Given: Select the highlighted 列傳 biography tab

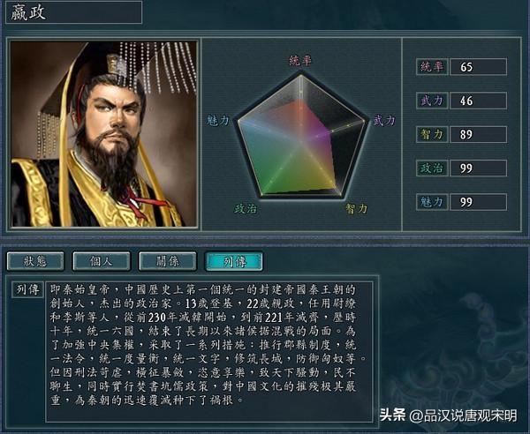Looking at the screenshot, I should pos(234,261).
